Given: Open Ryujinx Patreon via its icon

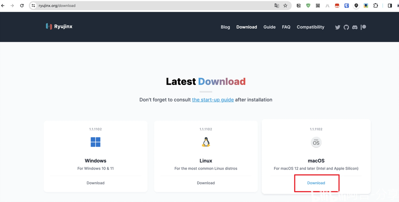Looking at the screenshot, I should tap(364, 27).
